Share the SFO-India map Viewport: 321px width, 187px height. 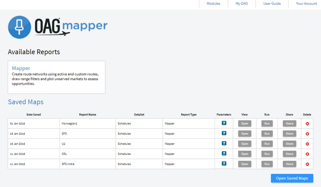(290, 164)
